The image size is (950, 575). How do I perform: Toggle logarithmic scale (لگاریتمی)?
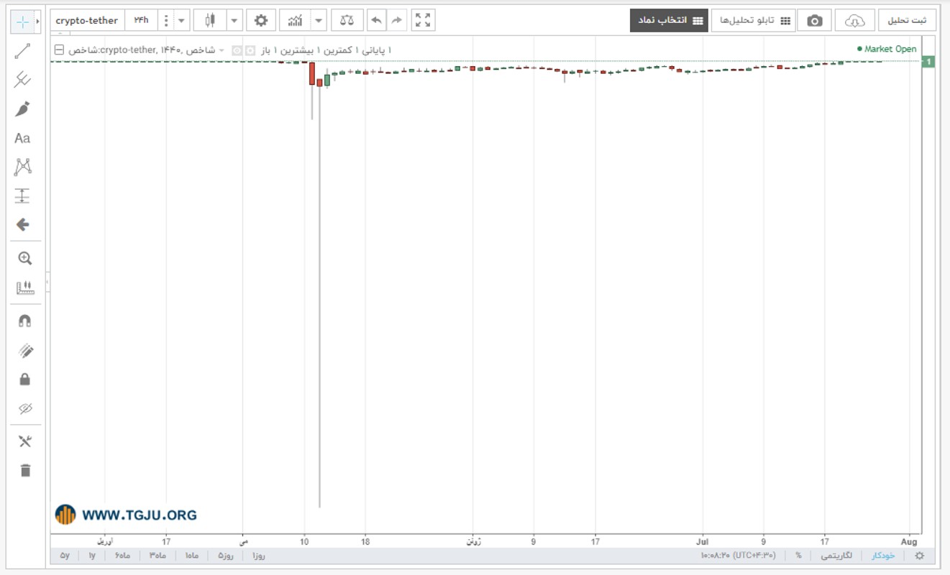click(836, 556)
